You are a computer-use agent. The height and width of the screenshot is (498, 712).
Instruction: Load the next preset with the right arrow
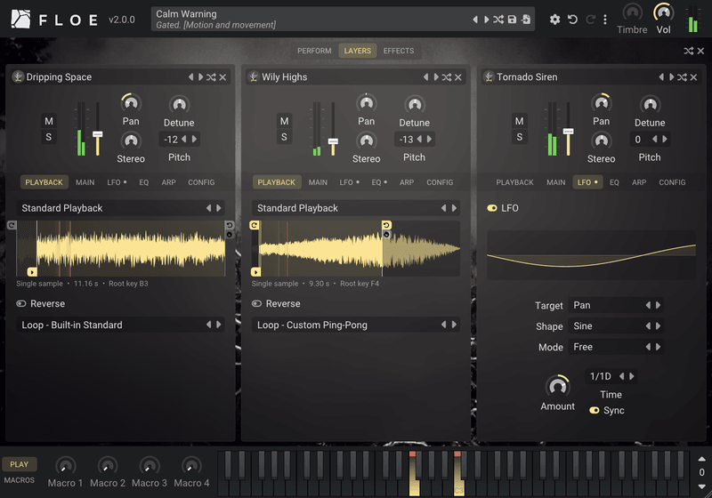(486, 20)
